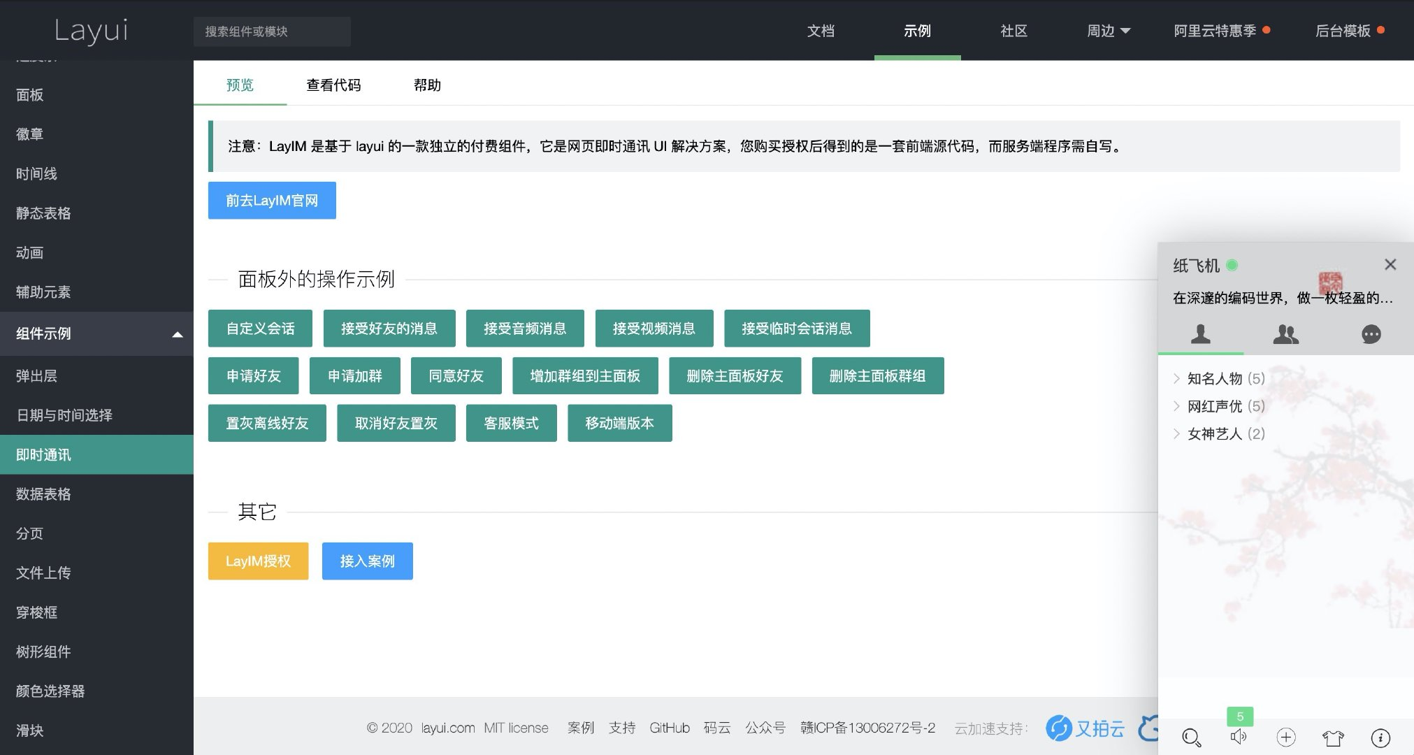Viewport: 1414px width, 755px height.
Task: Focus the 搜索组件或模块 search field
Action: click(x=272, y=31)
